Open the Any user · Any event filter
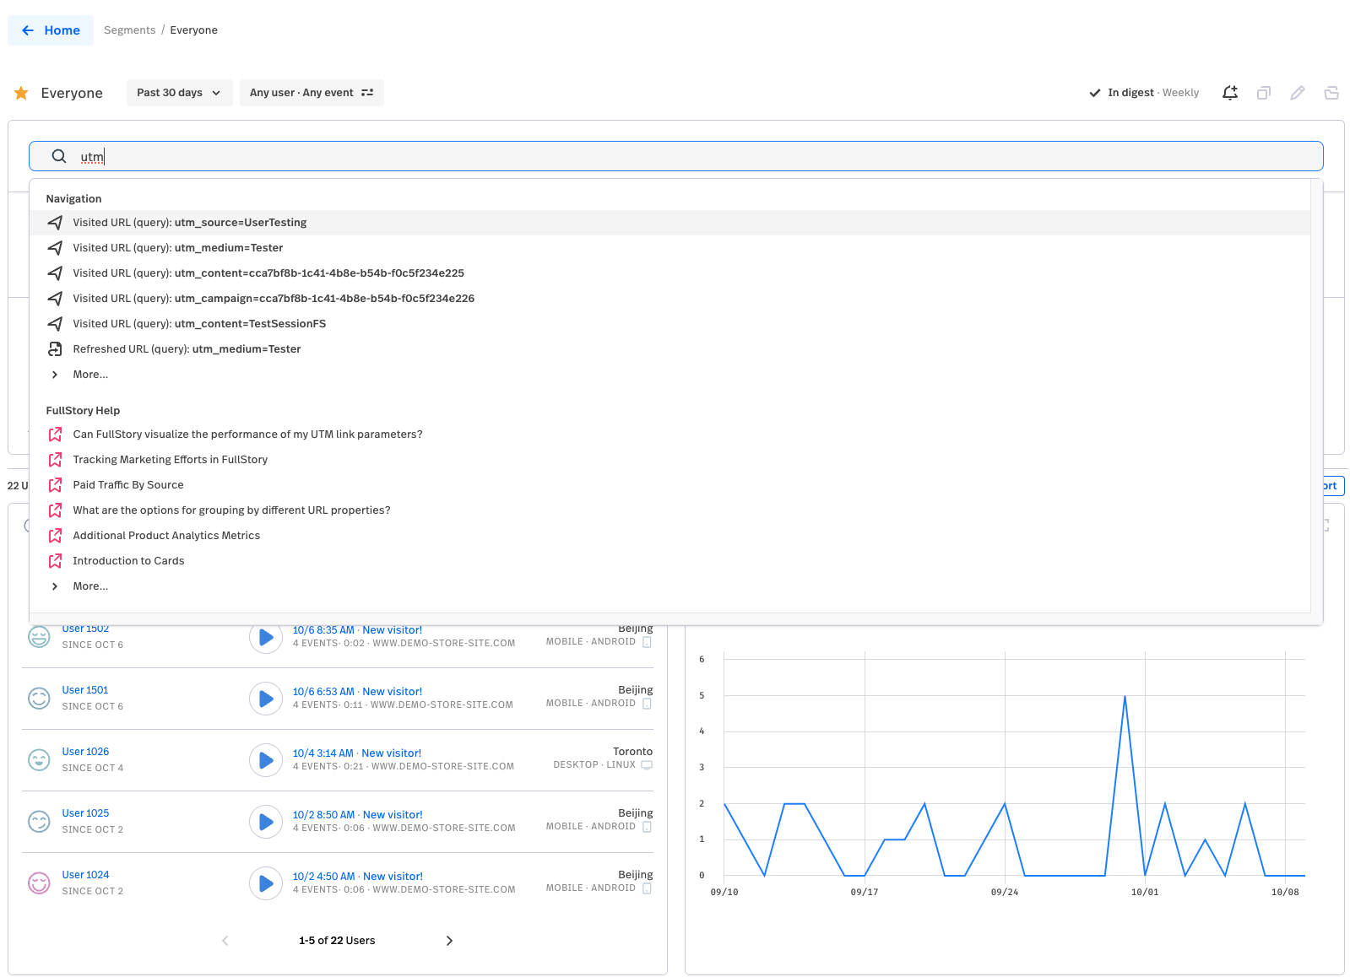1350x977 pixels. pyautogui.click(x=312, y=93)
